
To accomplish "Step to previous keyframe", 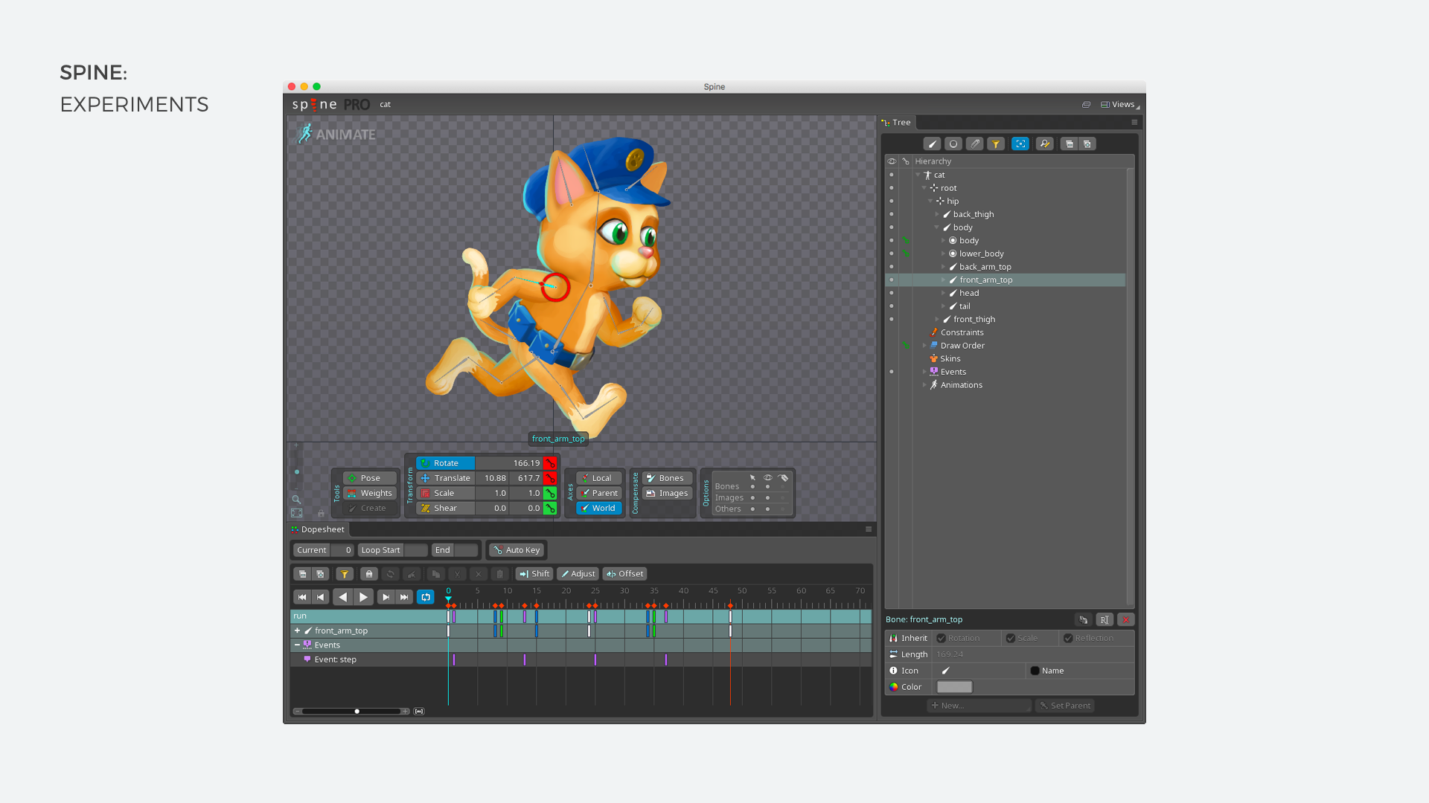I will 321,597.
